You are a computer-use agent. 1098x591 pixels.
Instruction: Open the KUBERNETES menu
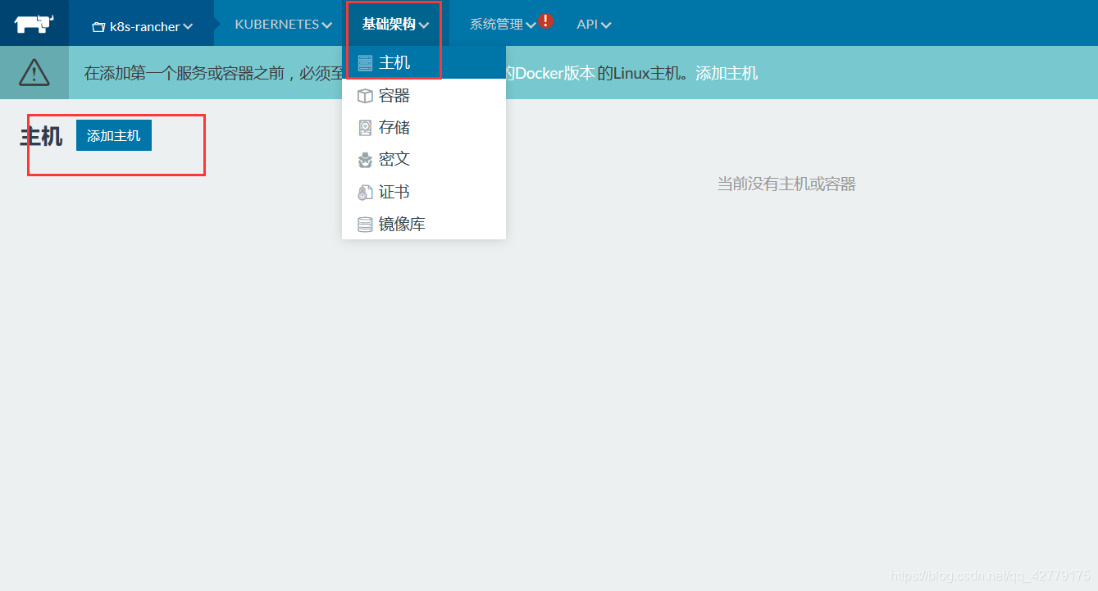click(283, 25)
